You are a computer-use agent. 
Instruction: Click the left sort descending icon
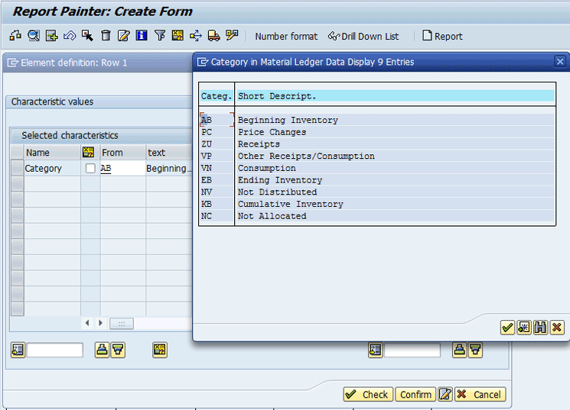(x=118, y=350)
